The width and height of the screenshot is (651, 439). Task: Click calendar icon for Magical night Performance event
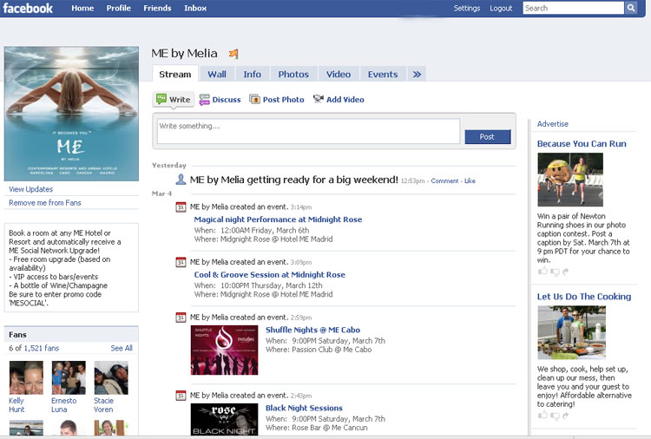coord(181,206)
